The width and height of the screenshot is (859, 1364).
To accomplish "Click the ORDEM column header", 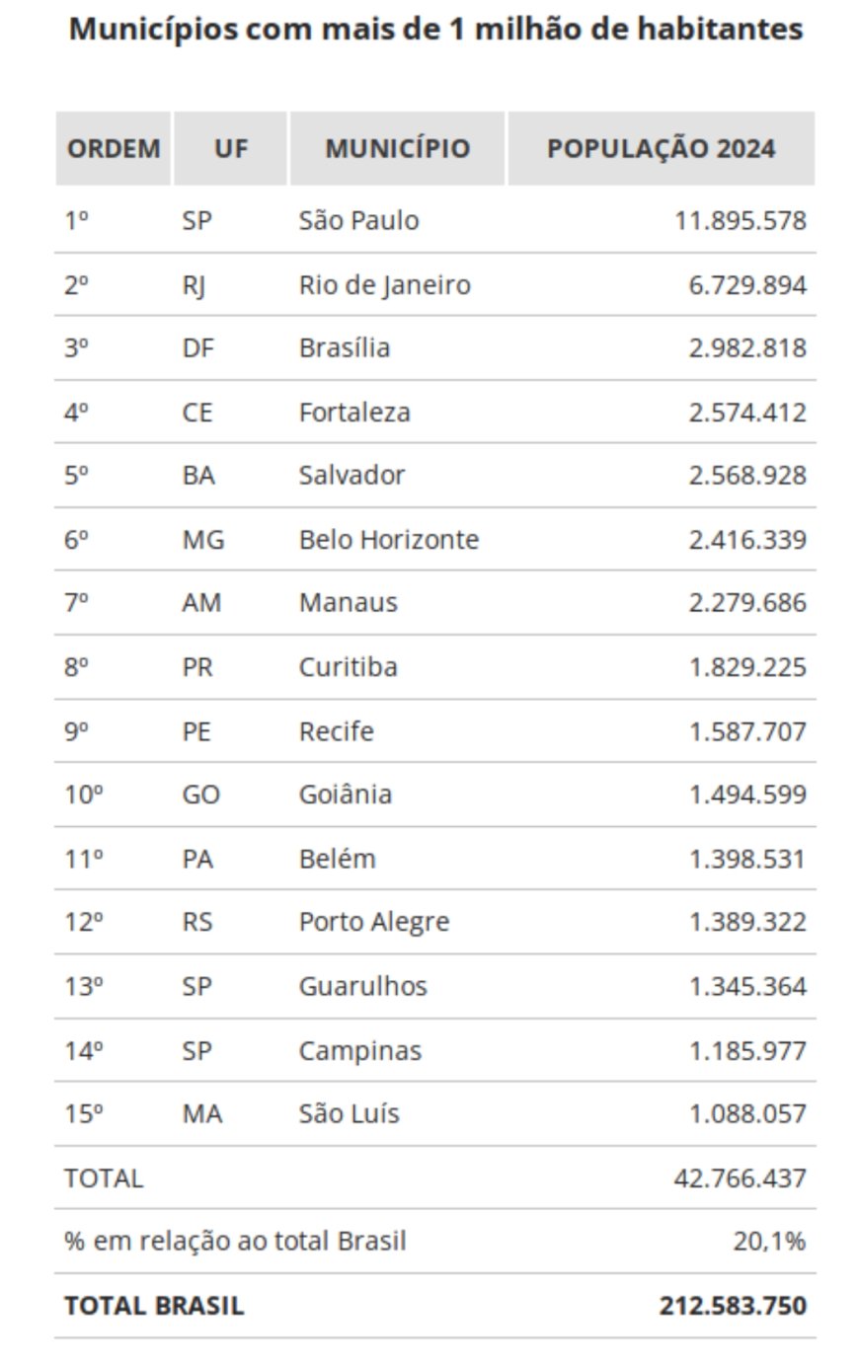I will click(114, 149).
